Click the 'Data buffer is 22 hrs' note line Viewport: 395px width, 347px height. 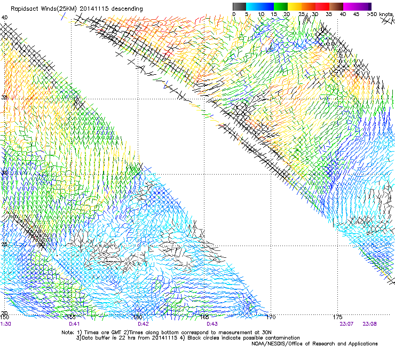pyautogui.click(x=188, y=338)
